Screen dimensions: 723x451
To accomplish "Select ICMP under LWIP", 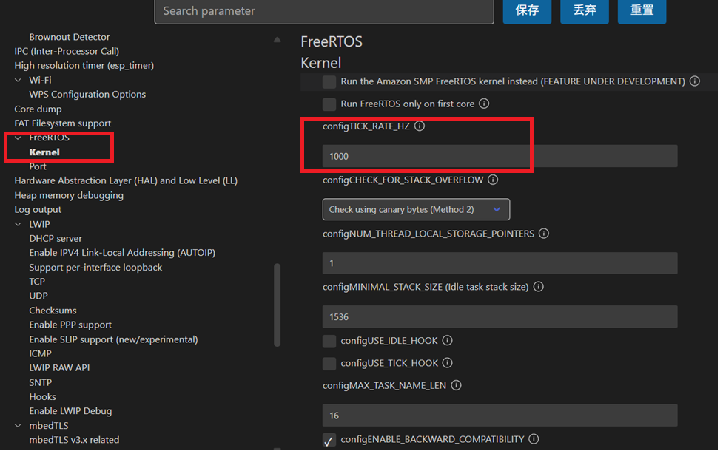I will [40, 354].
